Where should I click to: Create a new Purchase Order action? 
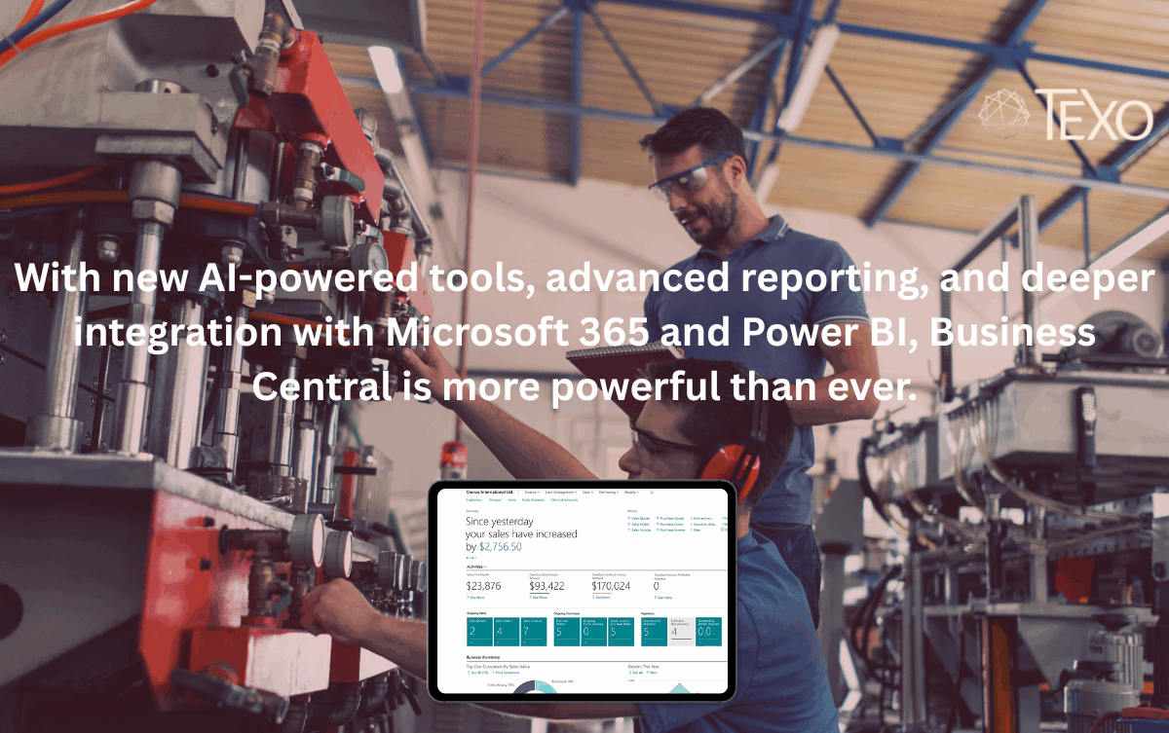tap(671, 525)
